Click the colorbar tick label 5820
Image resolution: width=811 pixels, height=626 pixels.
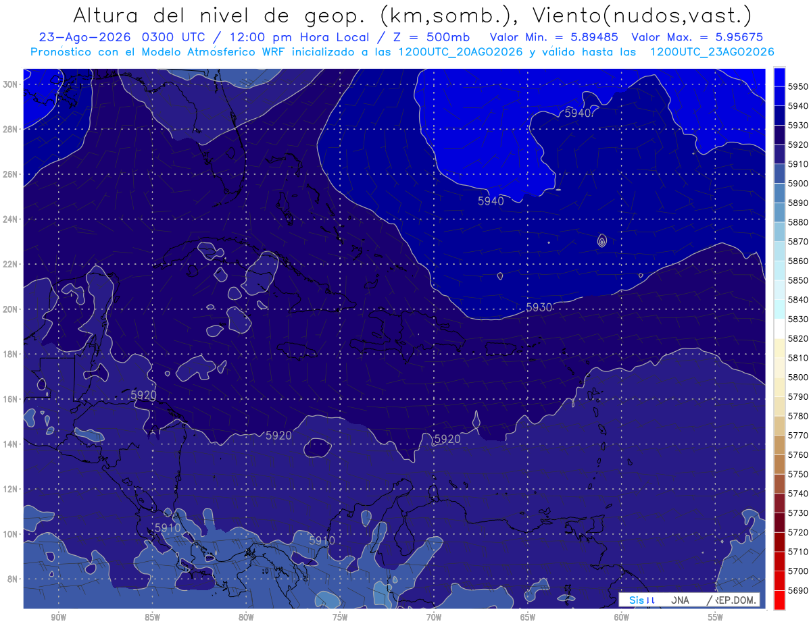(x=798, y=338)
